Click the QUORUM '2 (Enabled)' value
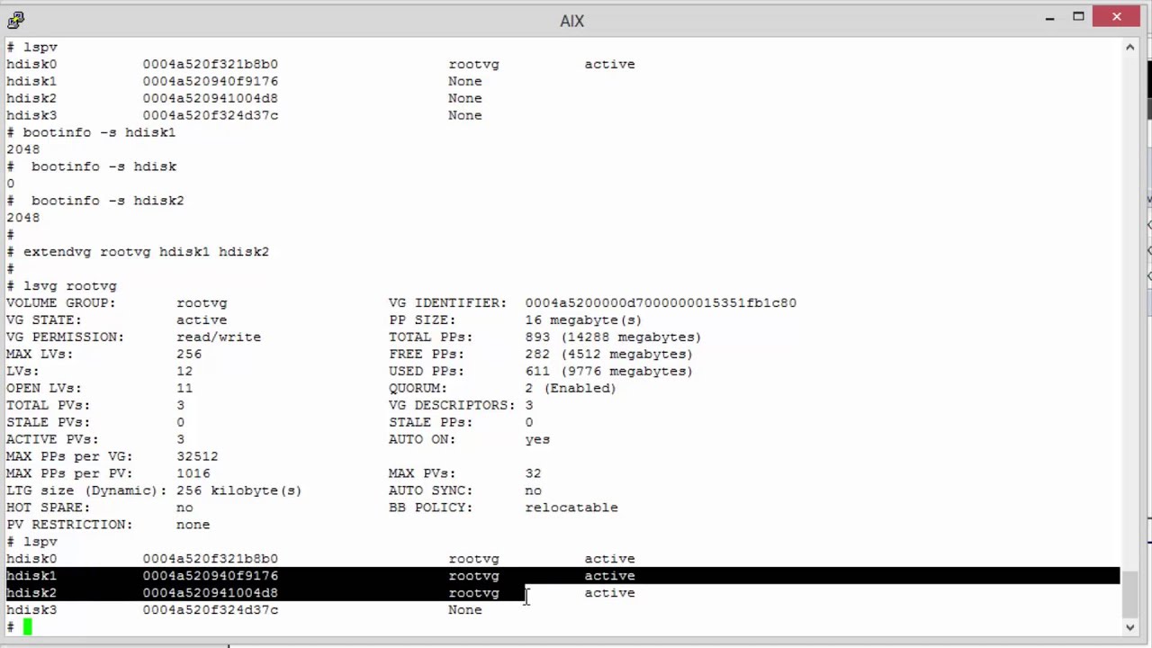The height and width of the screenshot is (648, 1152). [x=571, y=389]
